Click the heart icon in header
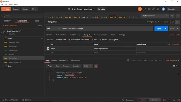This screenshot has height=102, width=181. tap(158, 9)
